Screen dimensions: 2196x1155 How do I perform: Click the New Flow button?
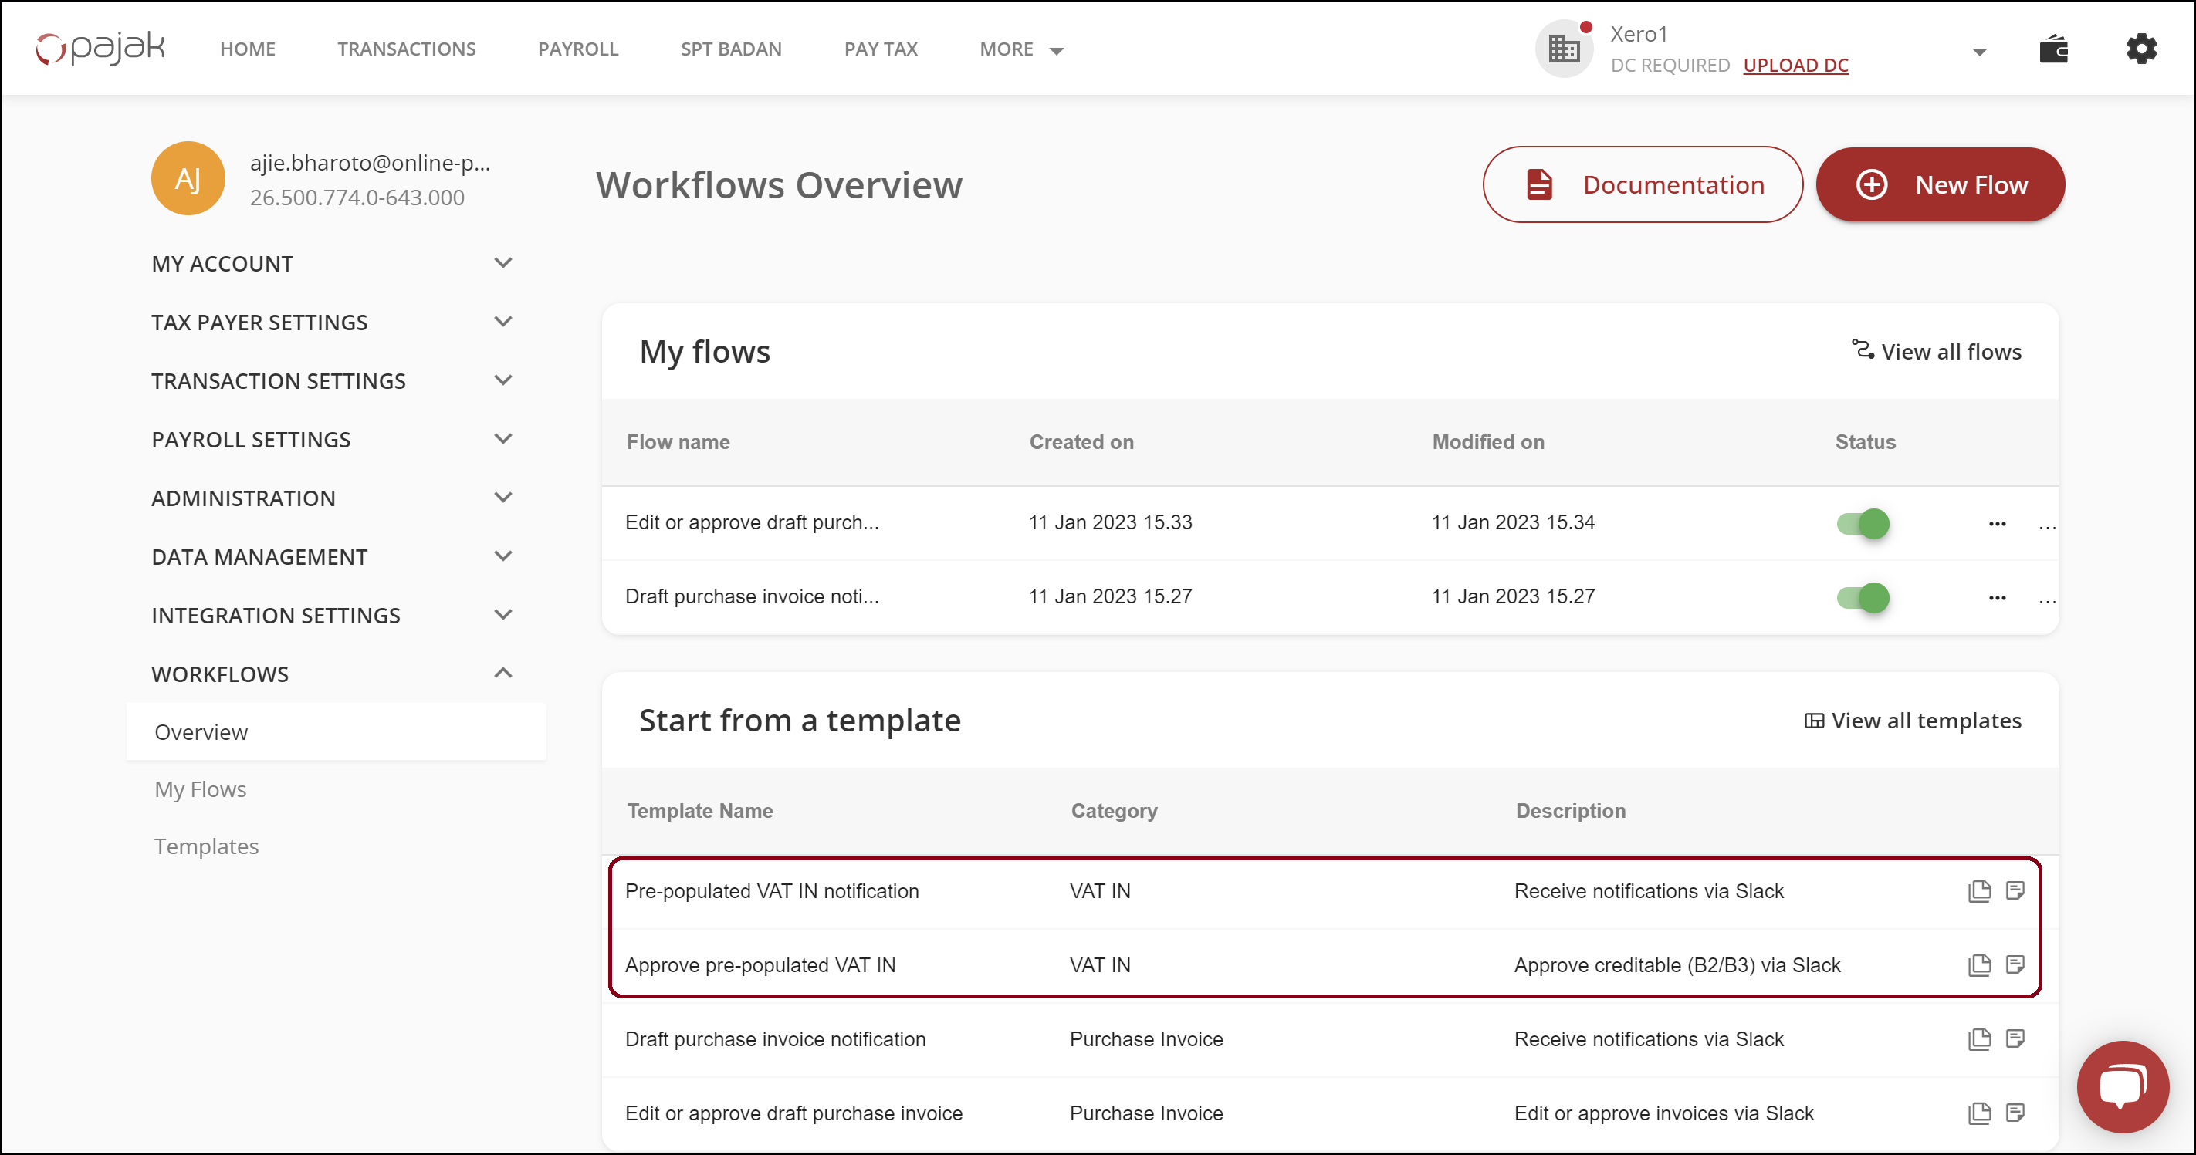coord(1940,184)
